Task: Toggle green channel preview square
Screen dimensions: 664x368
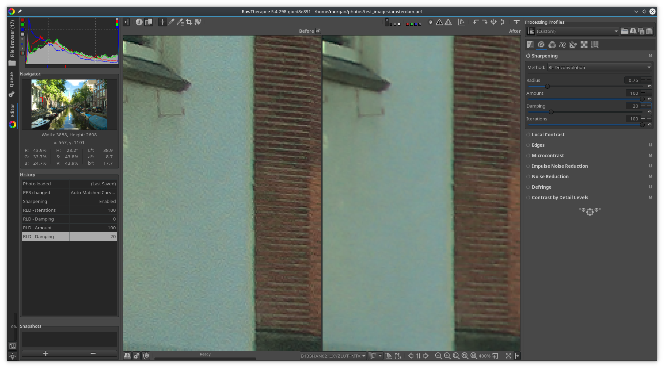Action: pos(411,24)
